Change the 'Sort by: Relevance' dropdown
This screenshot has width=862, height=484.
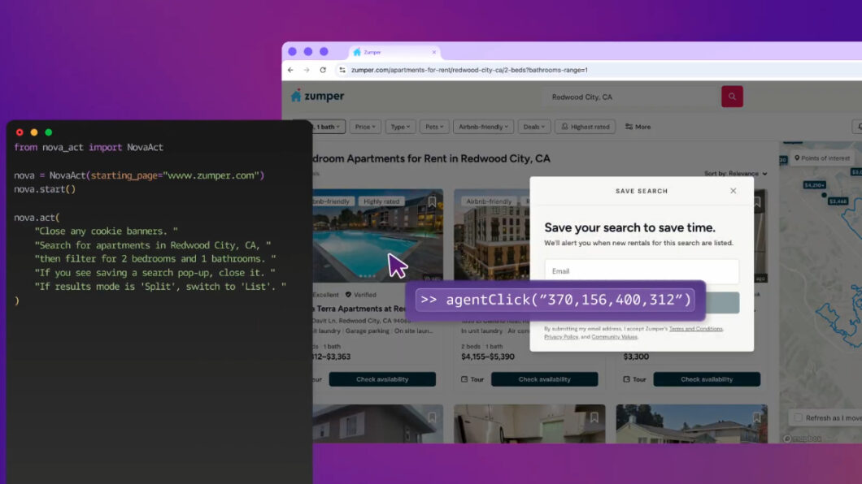736,174
